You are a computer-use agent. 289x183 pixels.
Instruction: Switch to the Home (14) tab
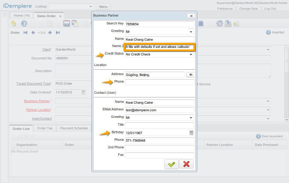21,15
